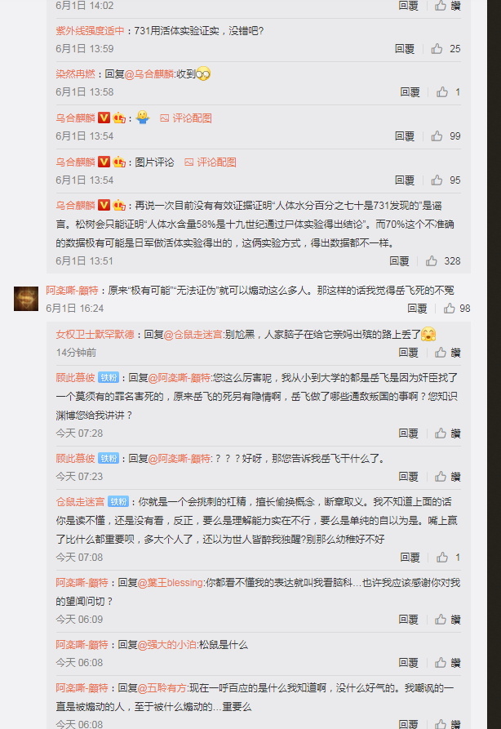Open the @五聆有方 mention link
Screen dimensions: 501x729
[162, 688]
